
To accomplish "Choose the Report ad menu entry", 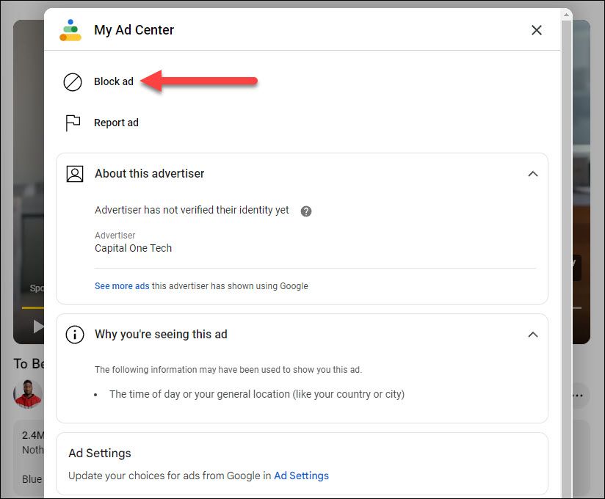I will pyautogui.click(x=117, y=123).
